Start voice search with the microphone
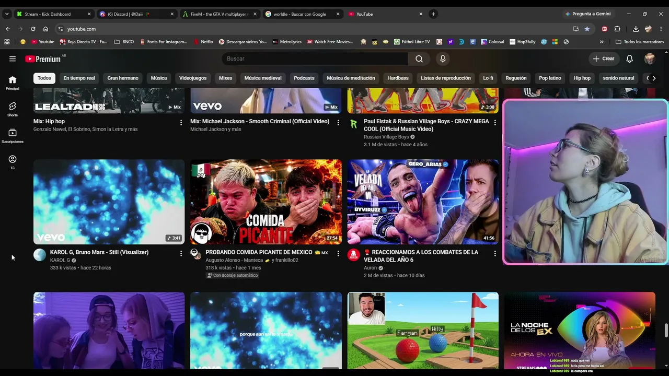Screen dimensions: 669x376 [443, 59]
